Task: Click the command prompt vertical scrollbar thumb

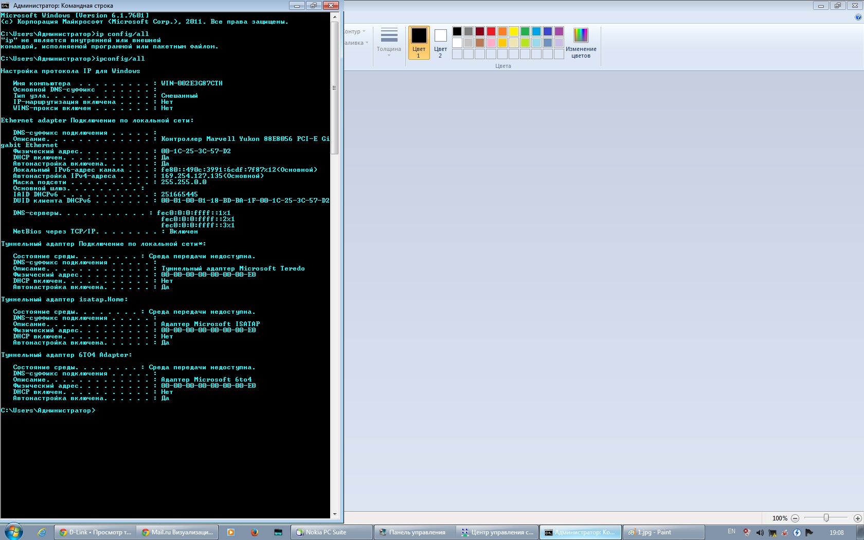Action: tap(335, 87)
